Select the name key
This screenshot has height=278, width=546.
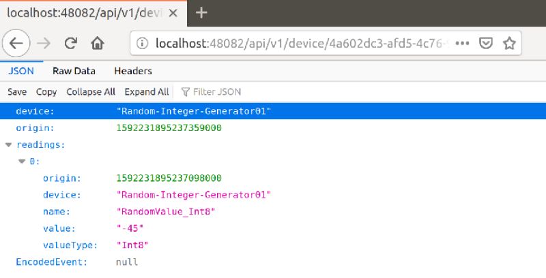(57, 212)
